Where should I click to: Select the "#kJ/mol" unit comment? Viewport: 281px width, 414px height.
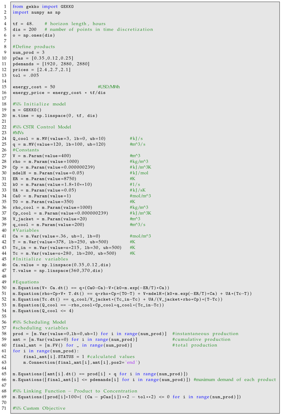tap(139, 173)
